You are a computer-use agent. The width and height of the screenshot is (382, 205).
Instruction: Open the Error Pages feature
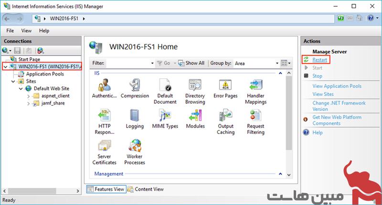coord(225,88)
